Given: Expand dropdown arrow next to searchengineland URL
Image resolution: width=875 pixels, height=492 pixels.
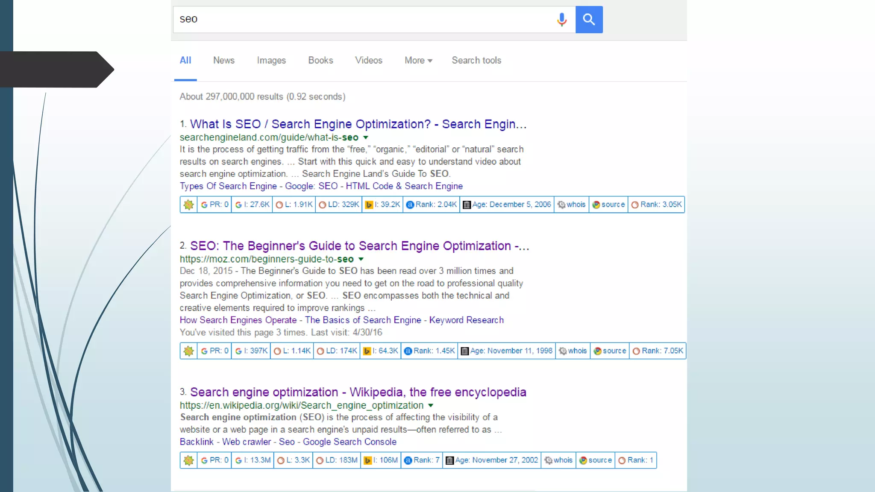Looking at the screenshot, I should tap(366, 138).
